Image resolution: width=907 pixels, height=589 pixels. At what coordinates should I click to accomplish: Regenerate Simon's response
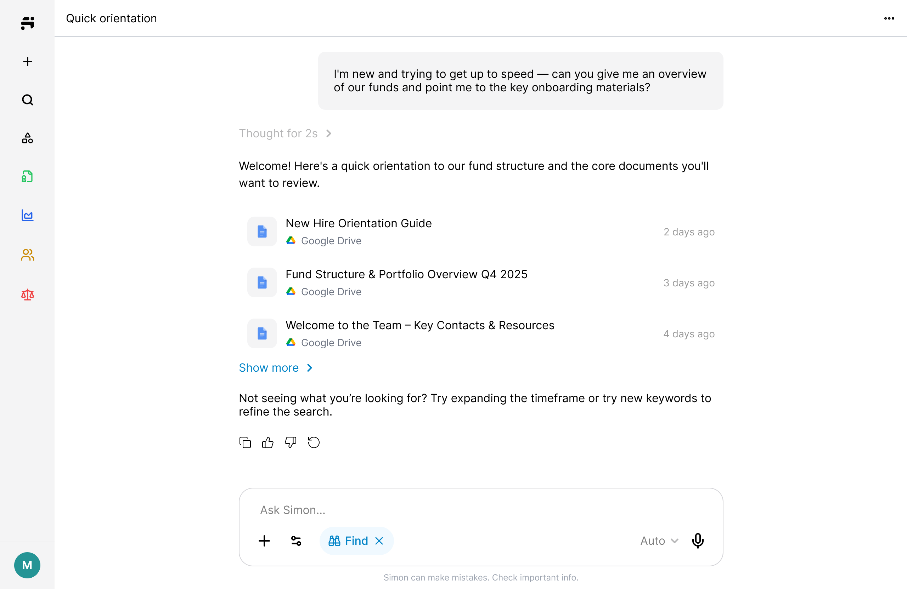313,442
